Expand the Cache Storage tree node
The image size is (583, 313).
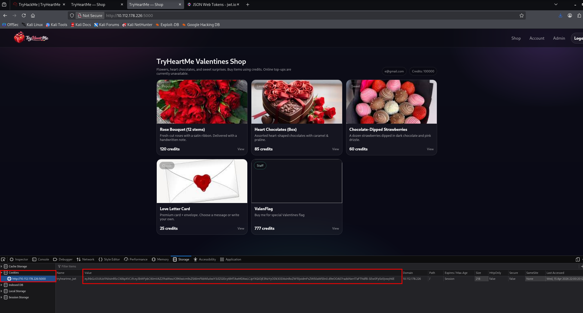[x=2, y=266]
